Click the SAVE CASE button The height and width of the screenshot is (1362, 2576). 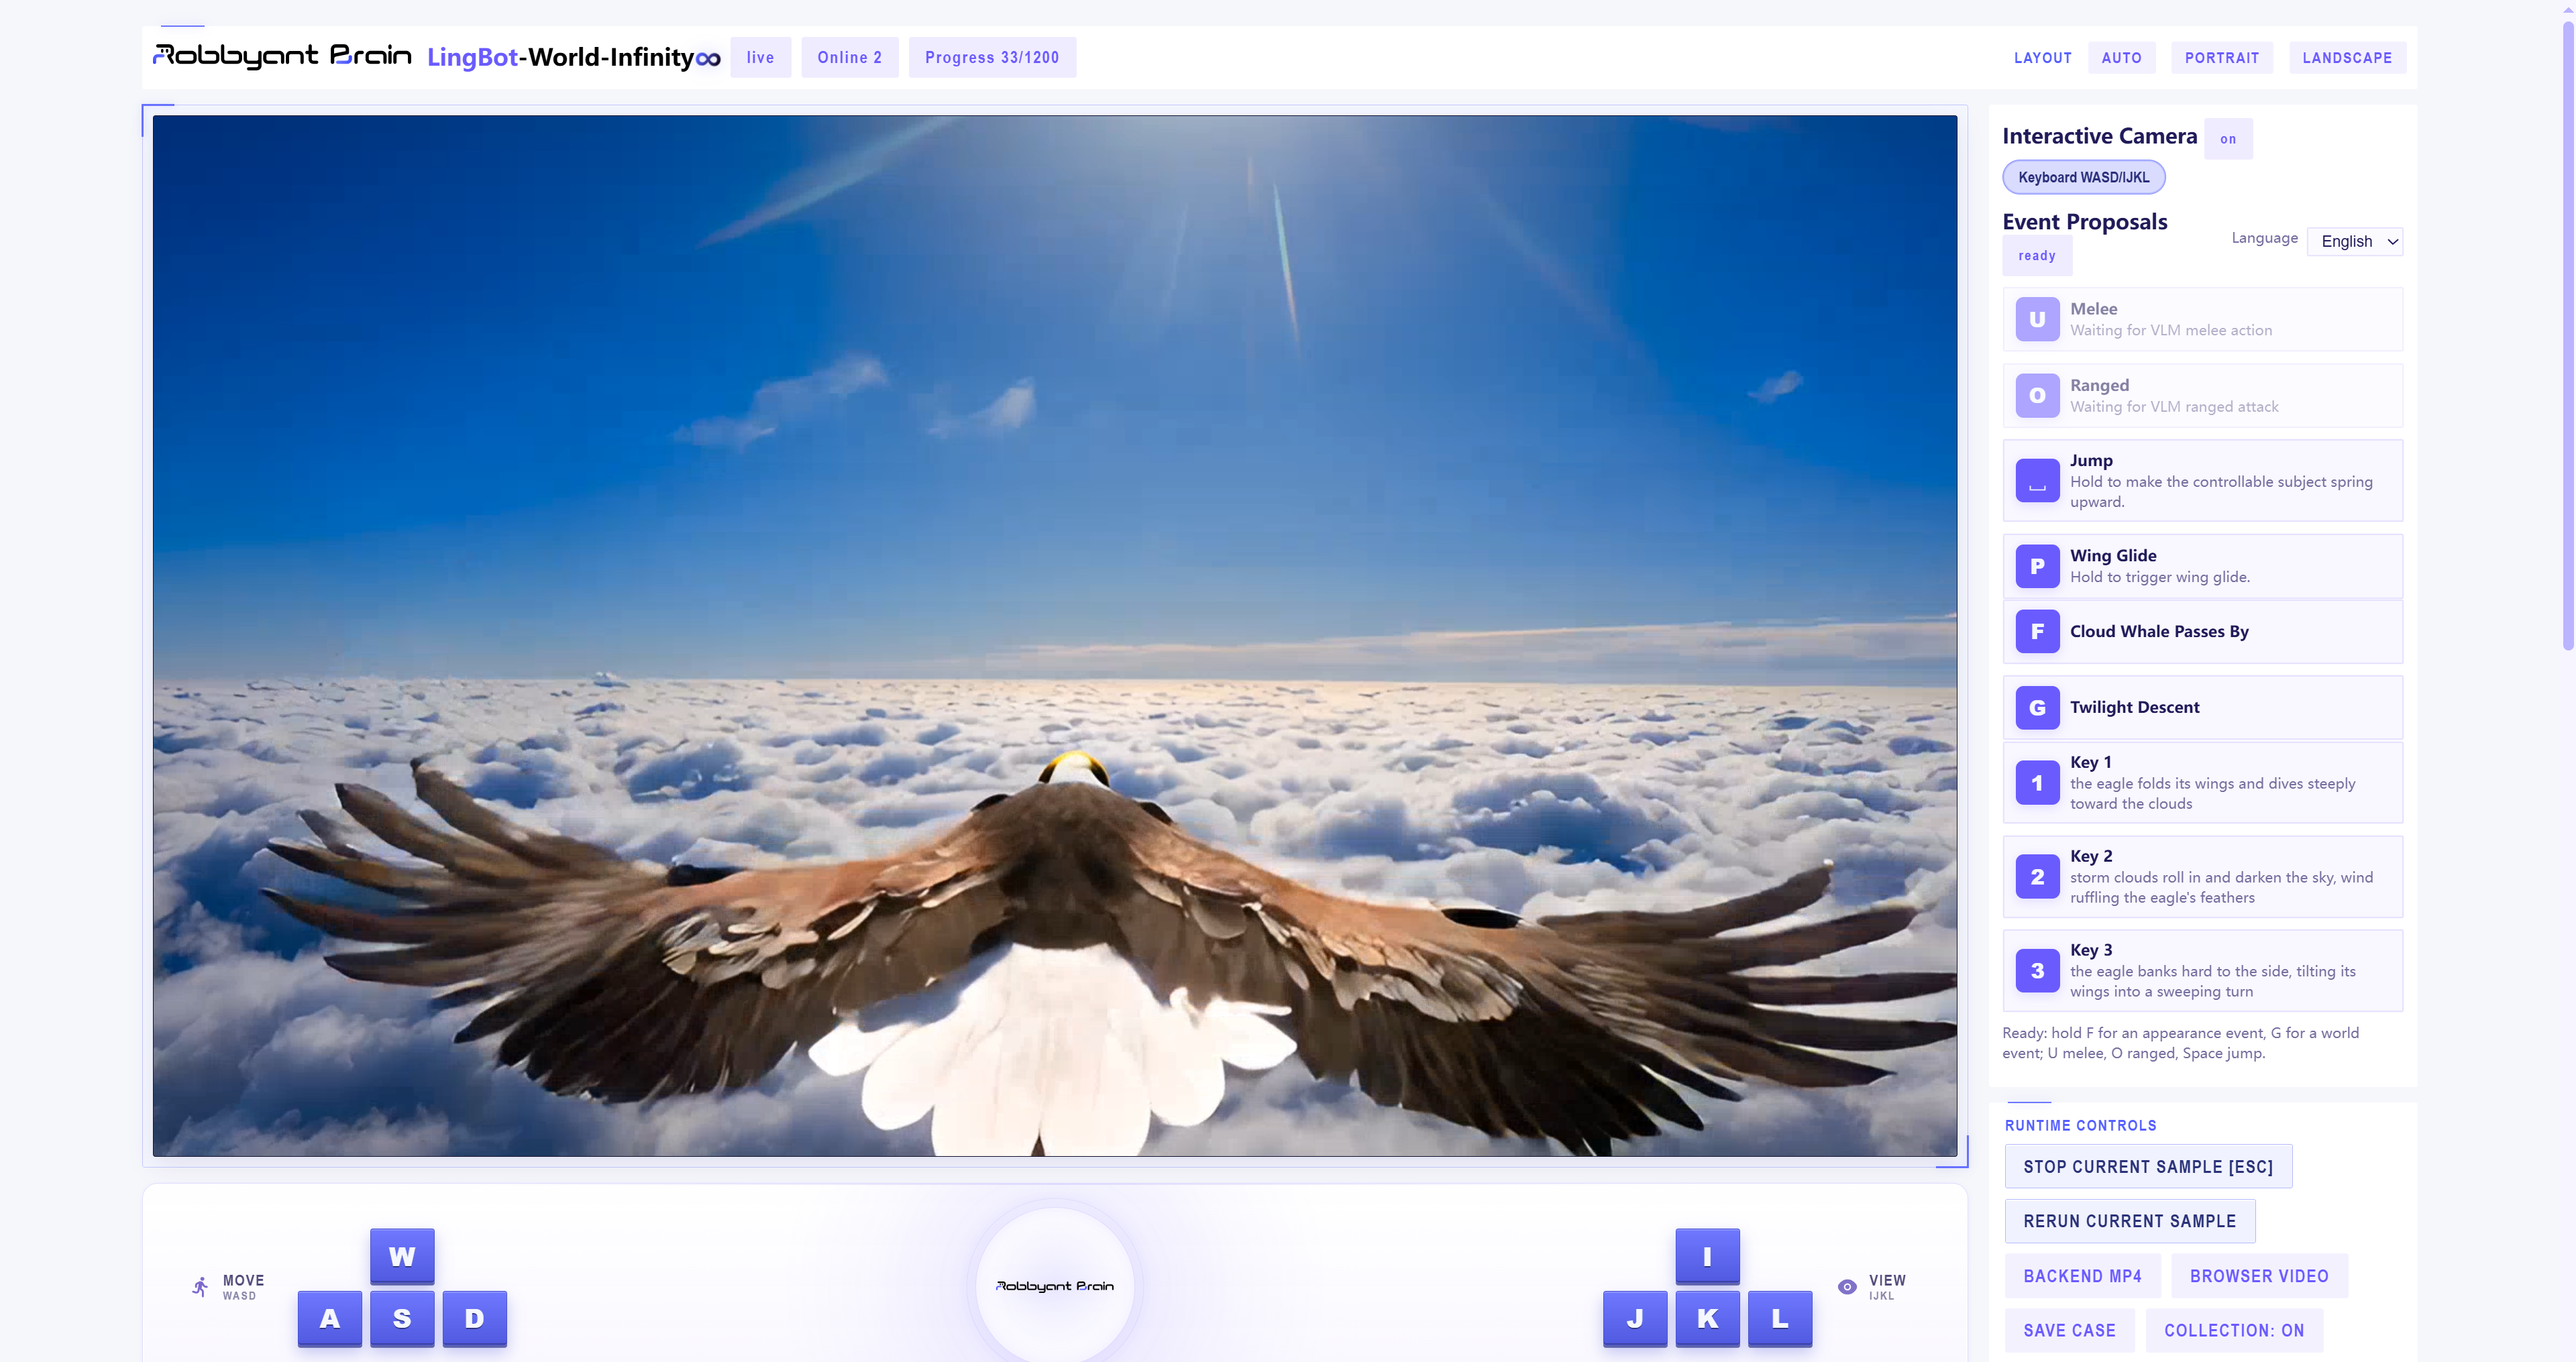tap(2069, 1330)
